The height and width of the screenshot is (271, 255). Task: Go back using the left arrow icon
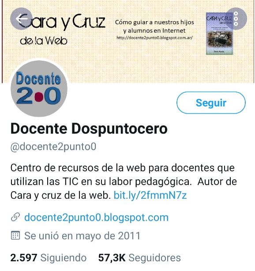point(22,19)
